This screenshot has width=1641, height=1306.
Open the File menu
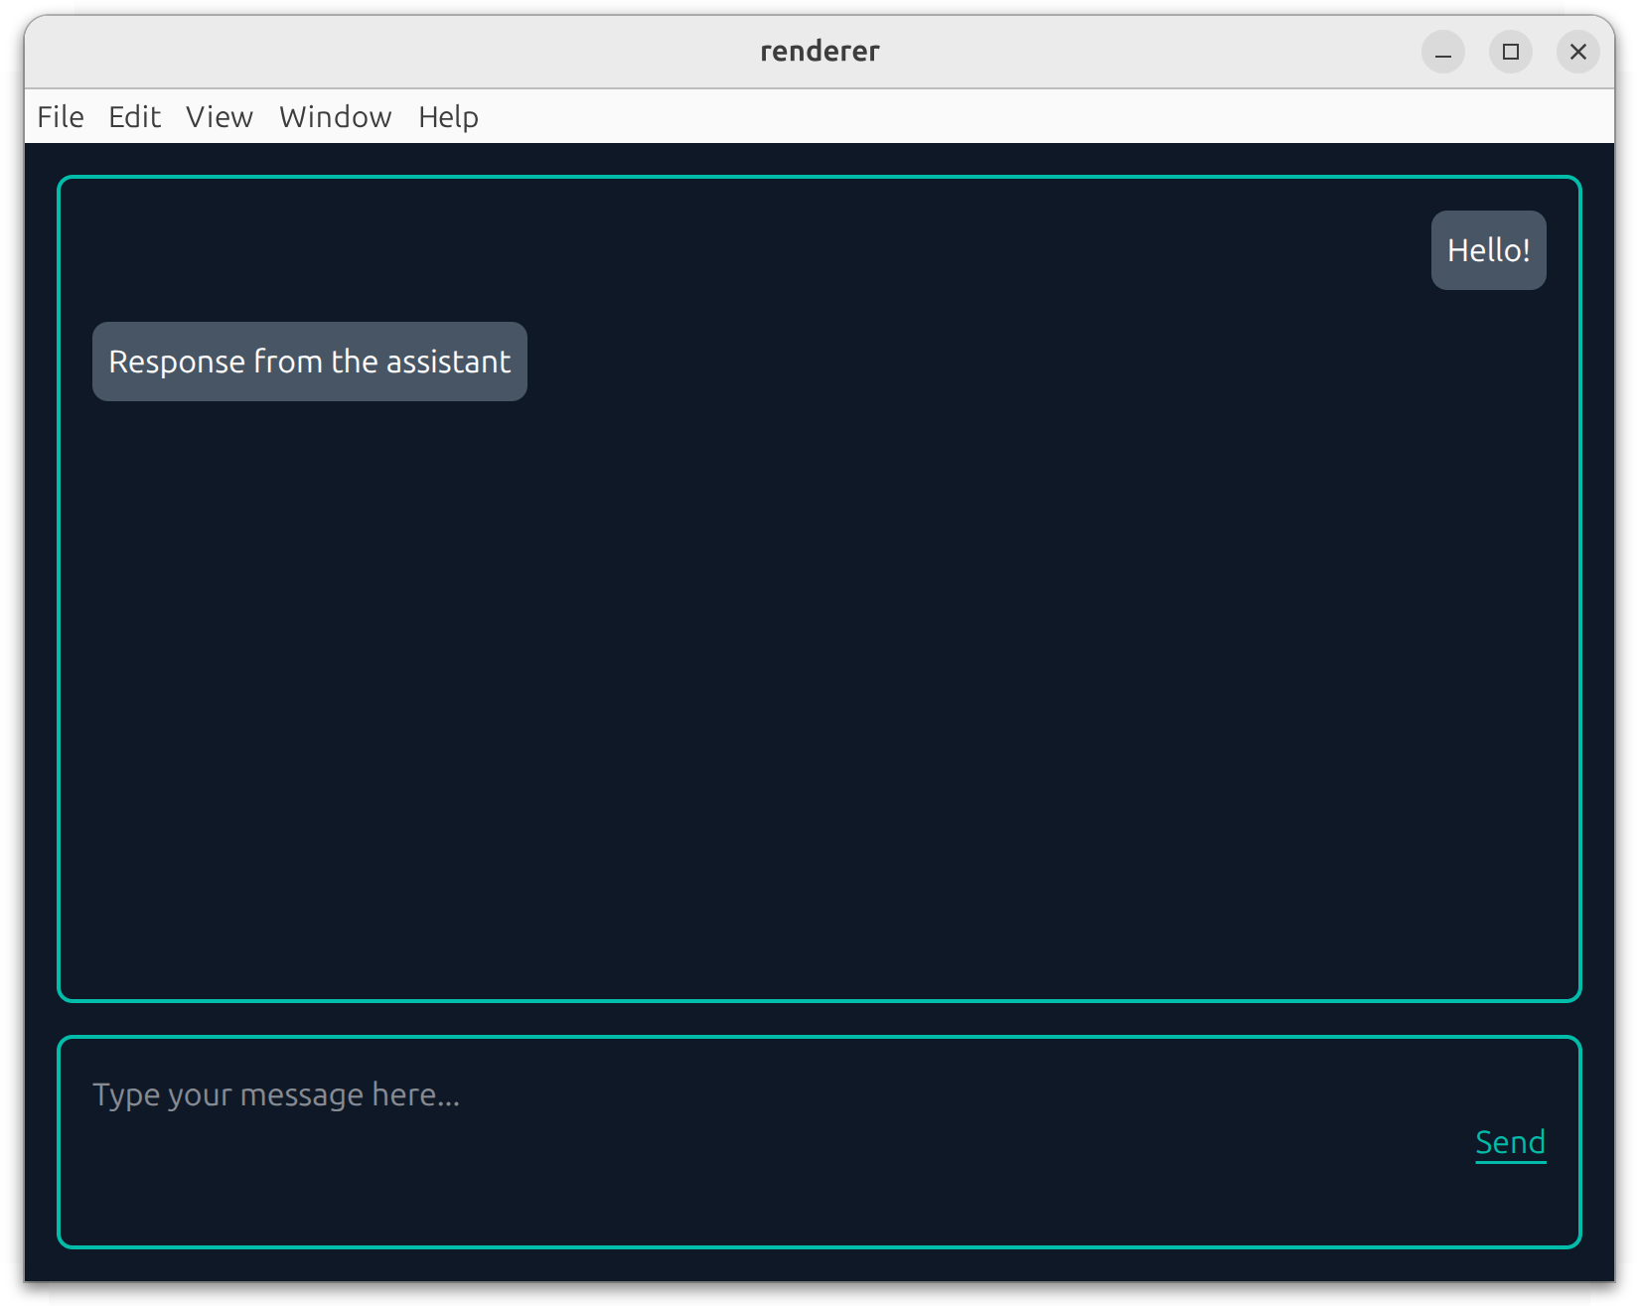[61, 117]
